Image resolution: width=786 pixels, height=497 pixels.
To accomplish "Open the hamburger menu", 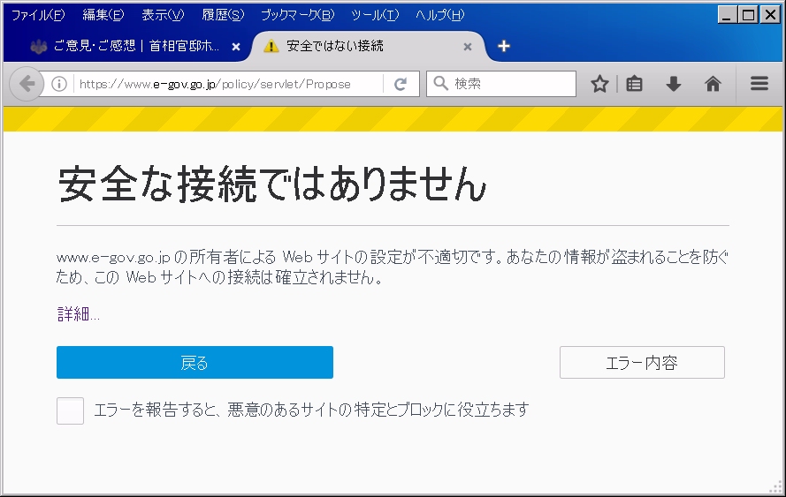I will coord(759,84).
